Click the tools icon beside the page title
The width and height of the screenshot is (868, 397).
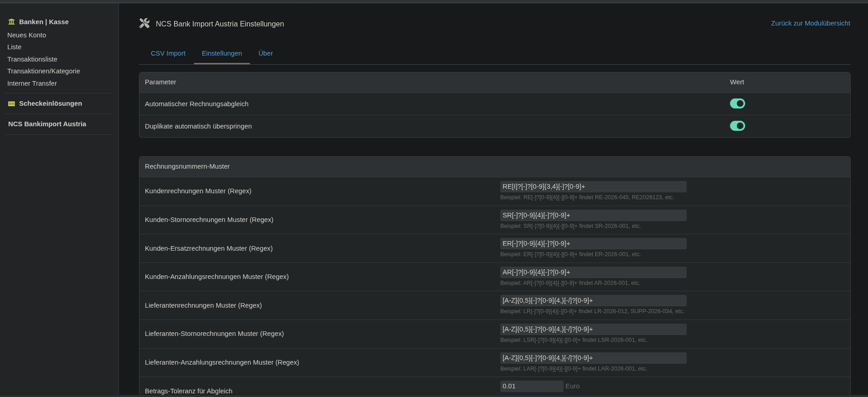144,23
